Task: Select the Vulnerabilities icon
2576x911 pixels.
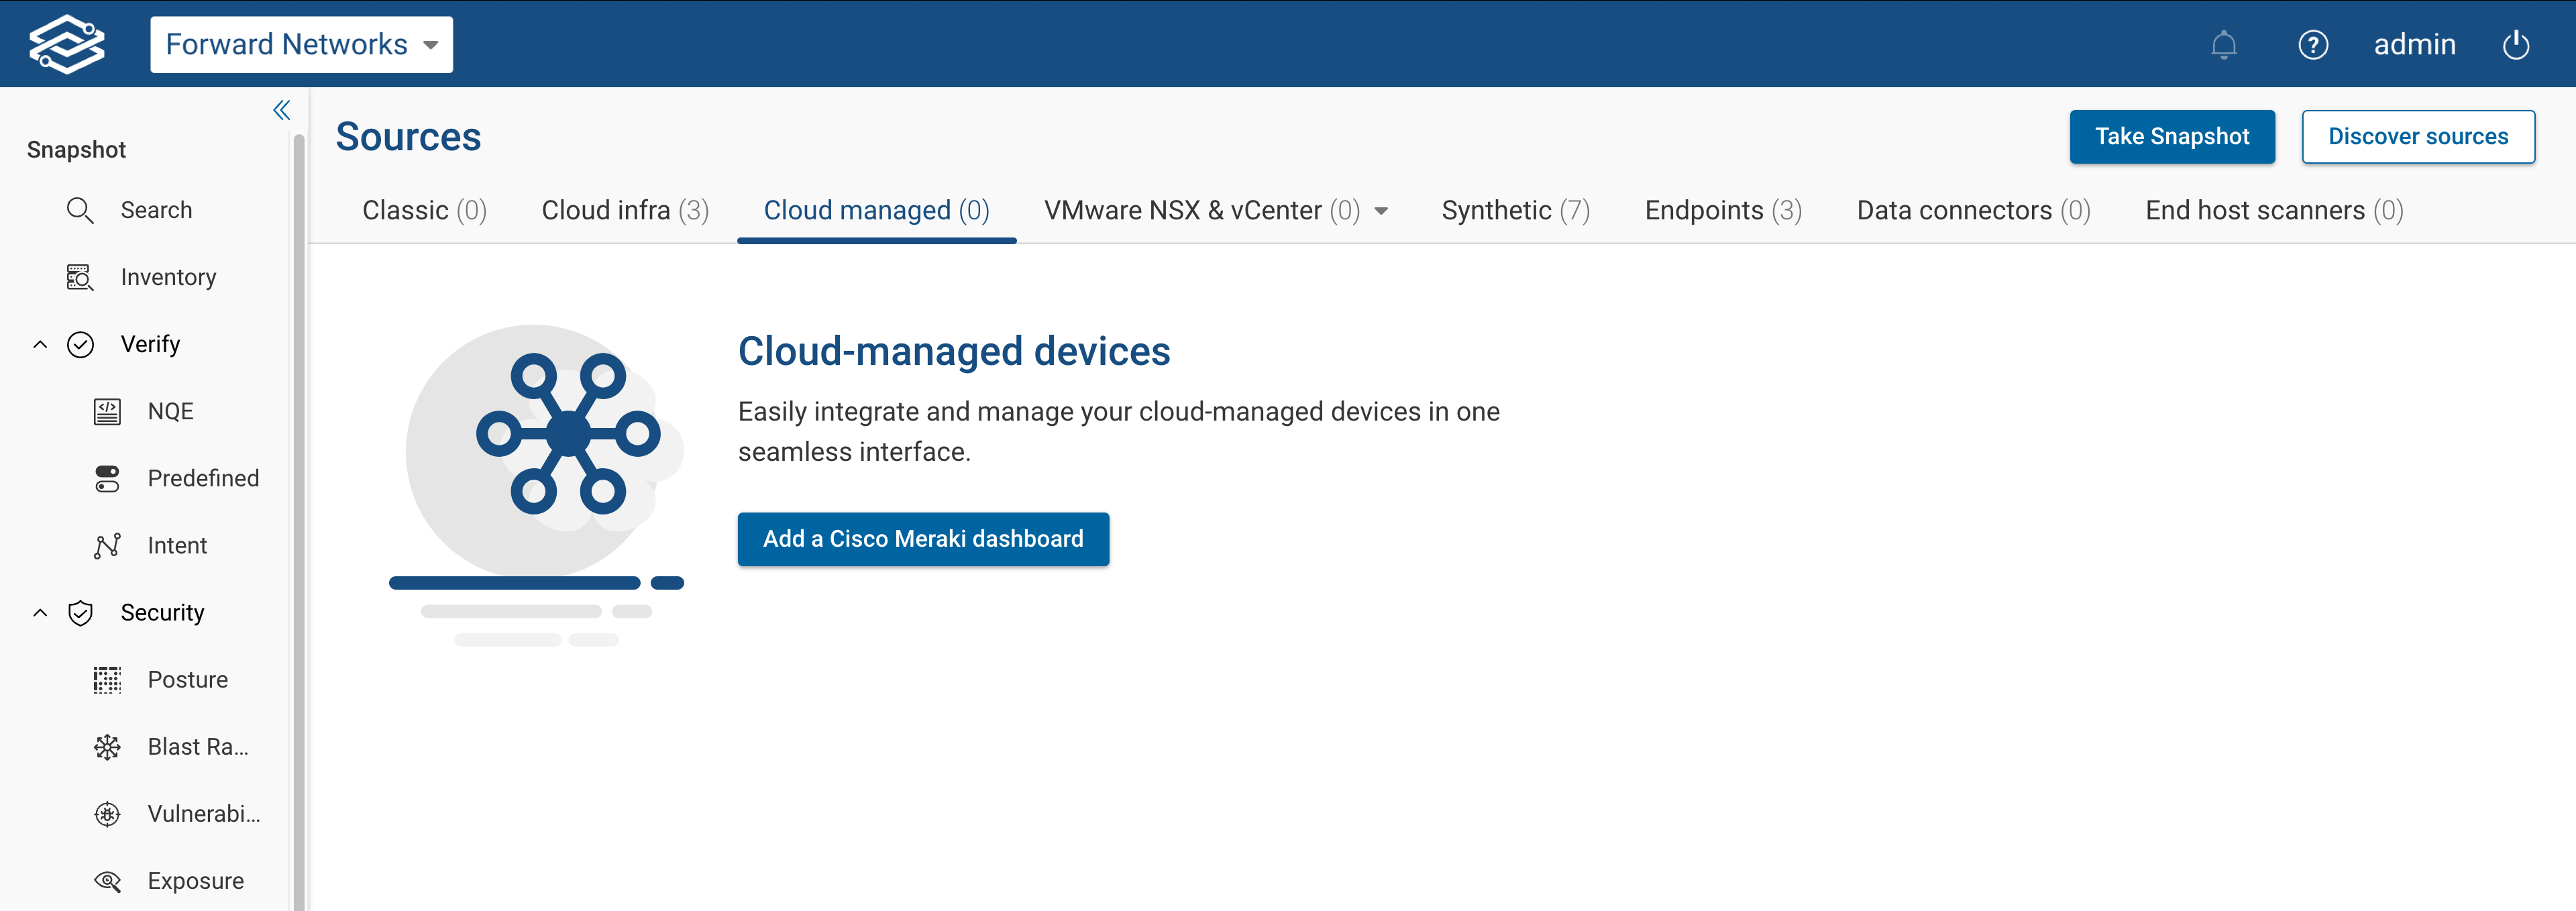Action: [106, 813]
